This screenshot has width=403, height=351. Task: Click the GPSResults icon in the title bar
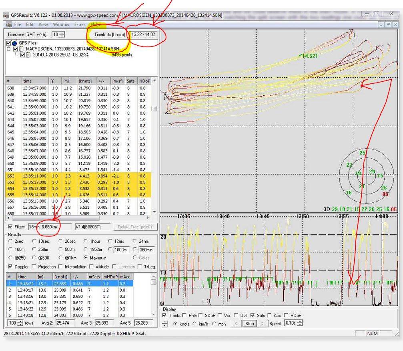click(6, 15)
